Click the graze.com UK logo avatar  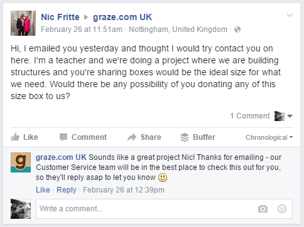[21, 162]
